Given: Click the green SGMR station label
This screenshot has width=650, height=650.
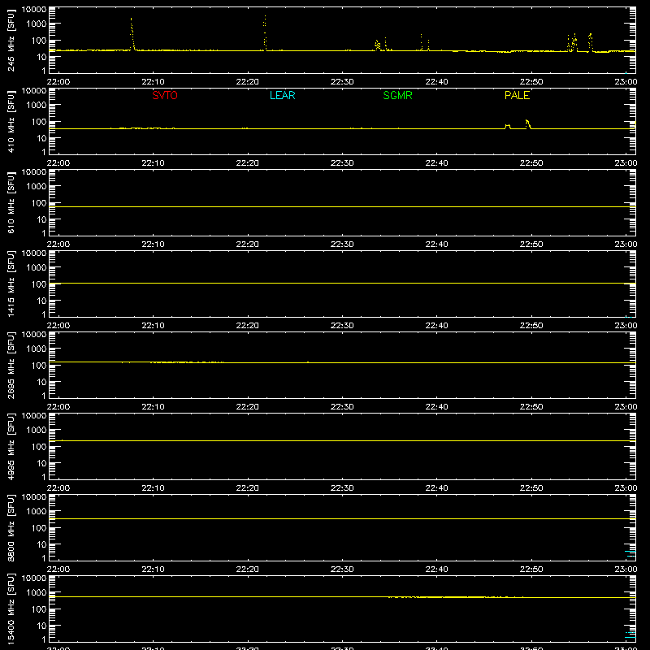Looking at the screenshot, I should coord(397,95).
